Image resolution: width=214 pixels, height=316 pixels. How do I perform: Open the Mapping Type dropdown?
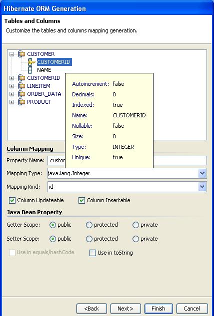202,173
